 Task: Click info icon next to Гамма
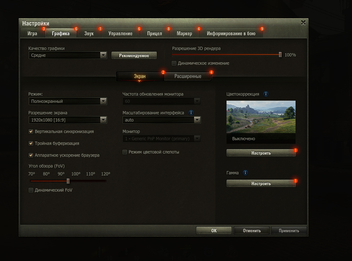coord(245,173)
